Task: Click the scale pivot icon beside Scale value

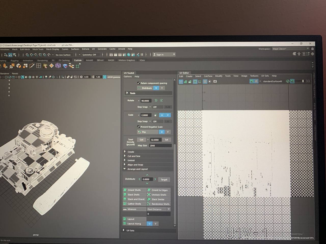Action: (156, 115)
